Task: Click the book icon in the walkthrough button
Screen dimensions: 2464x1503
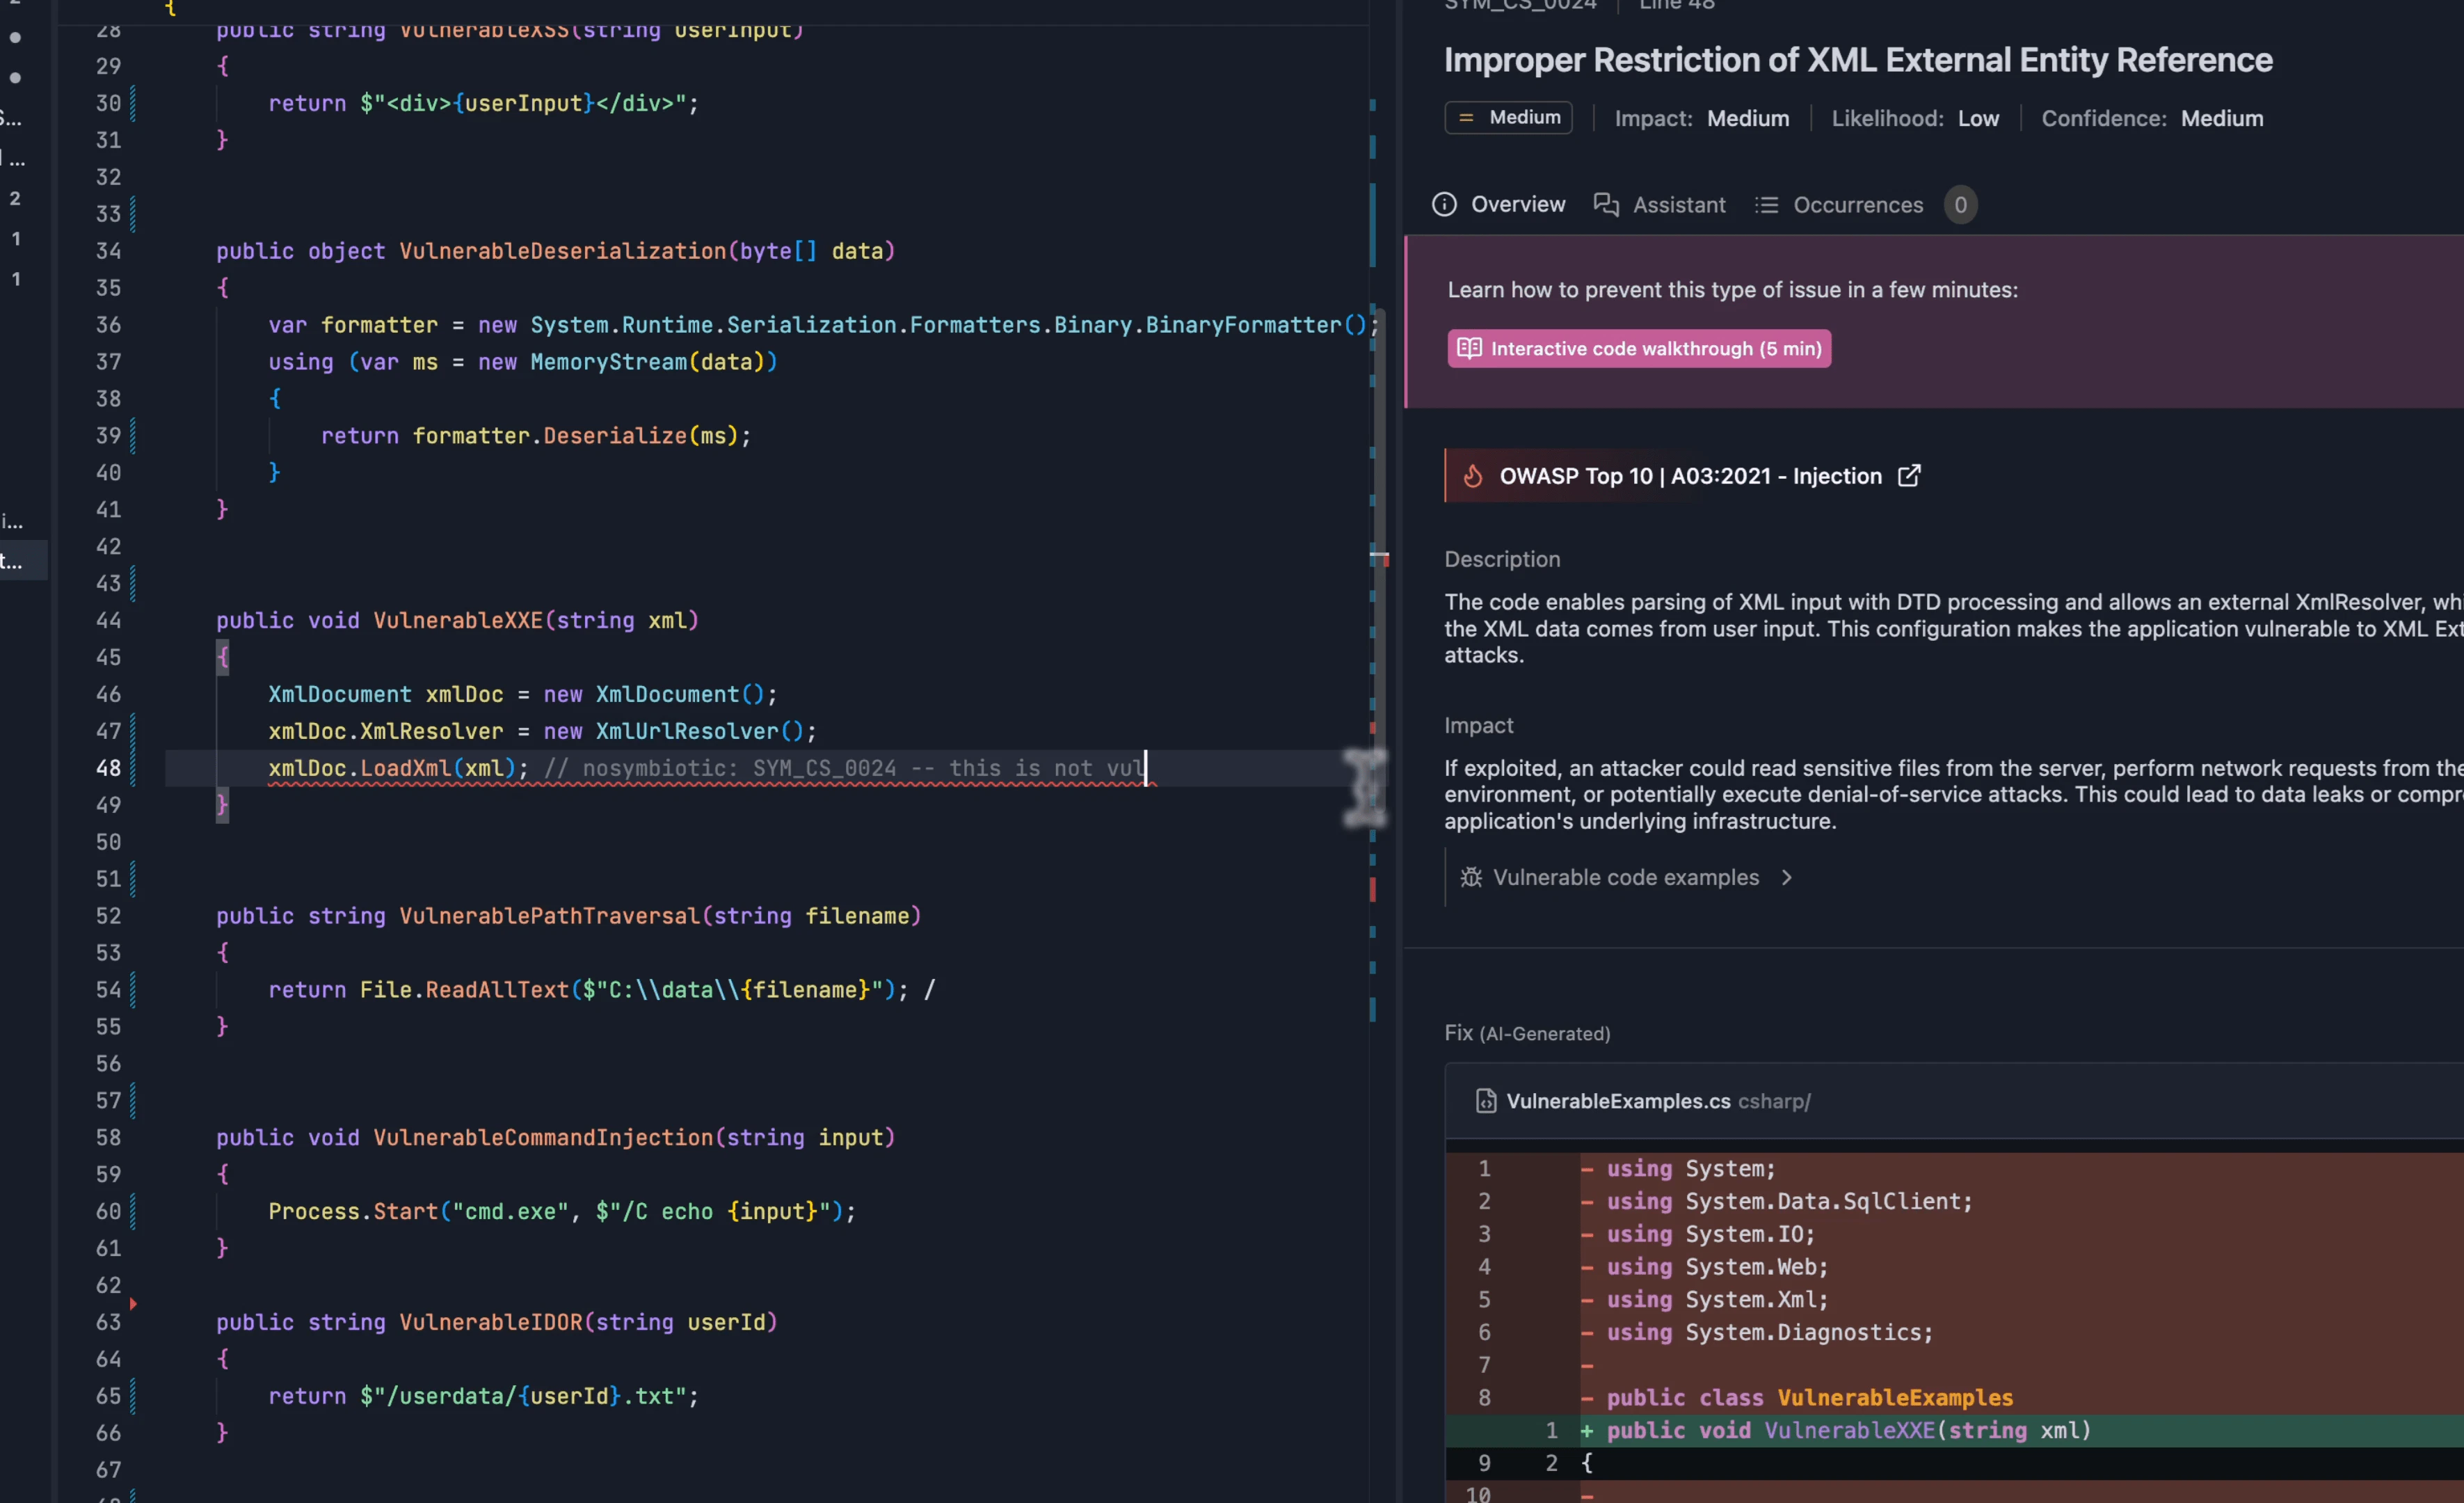Action: click(x=1469, y=348)
